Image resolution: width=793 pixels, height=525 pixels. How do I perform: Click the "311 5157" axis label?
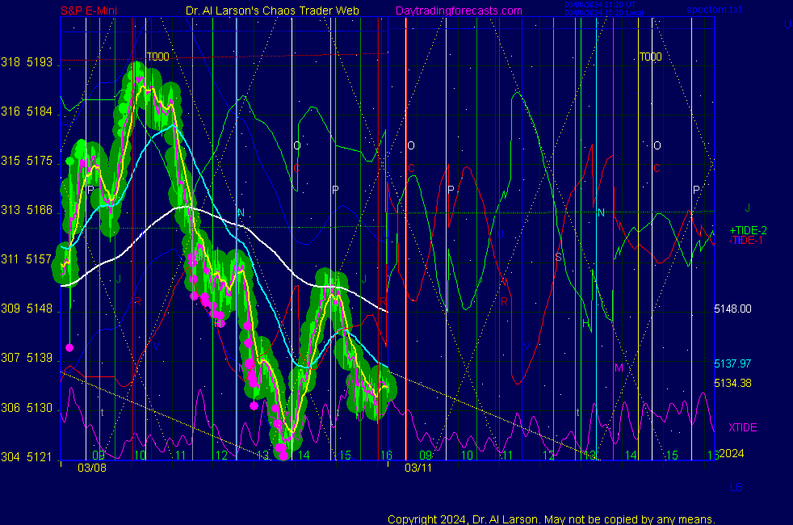(27, 259)
